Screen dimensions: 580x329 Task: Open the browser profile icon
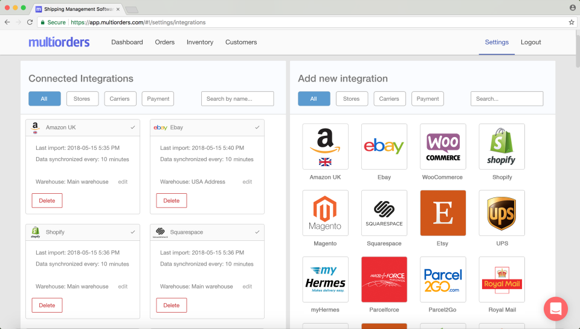[x=573, y=7]
